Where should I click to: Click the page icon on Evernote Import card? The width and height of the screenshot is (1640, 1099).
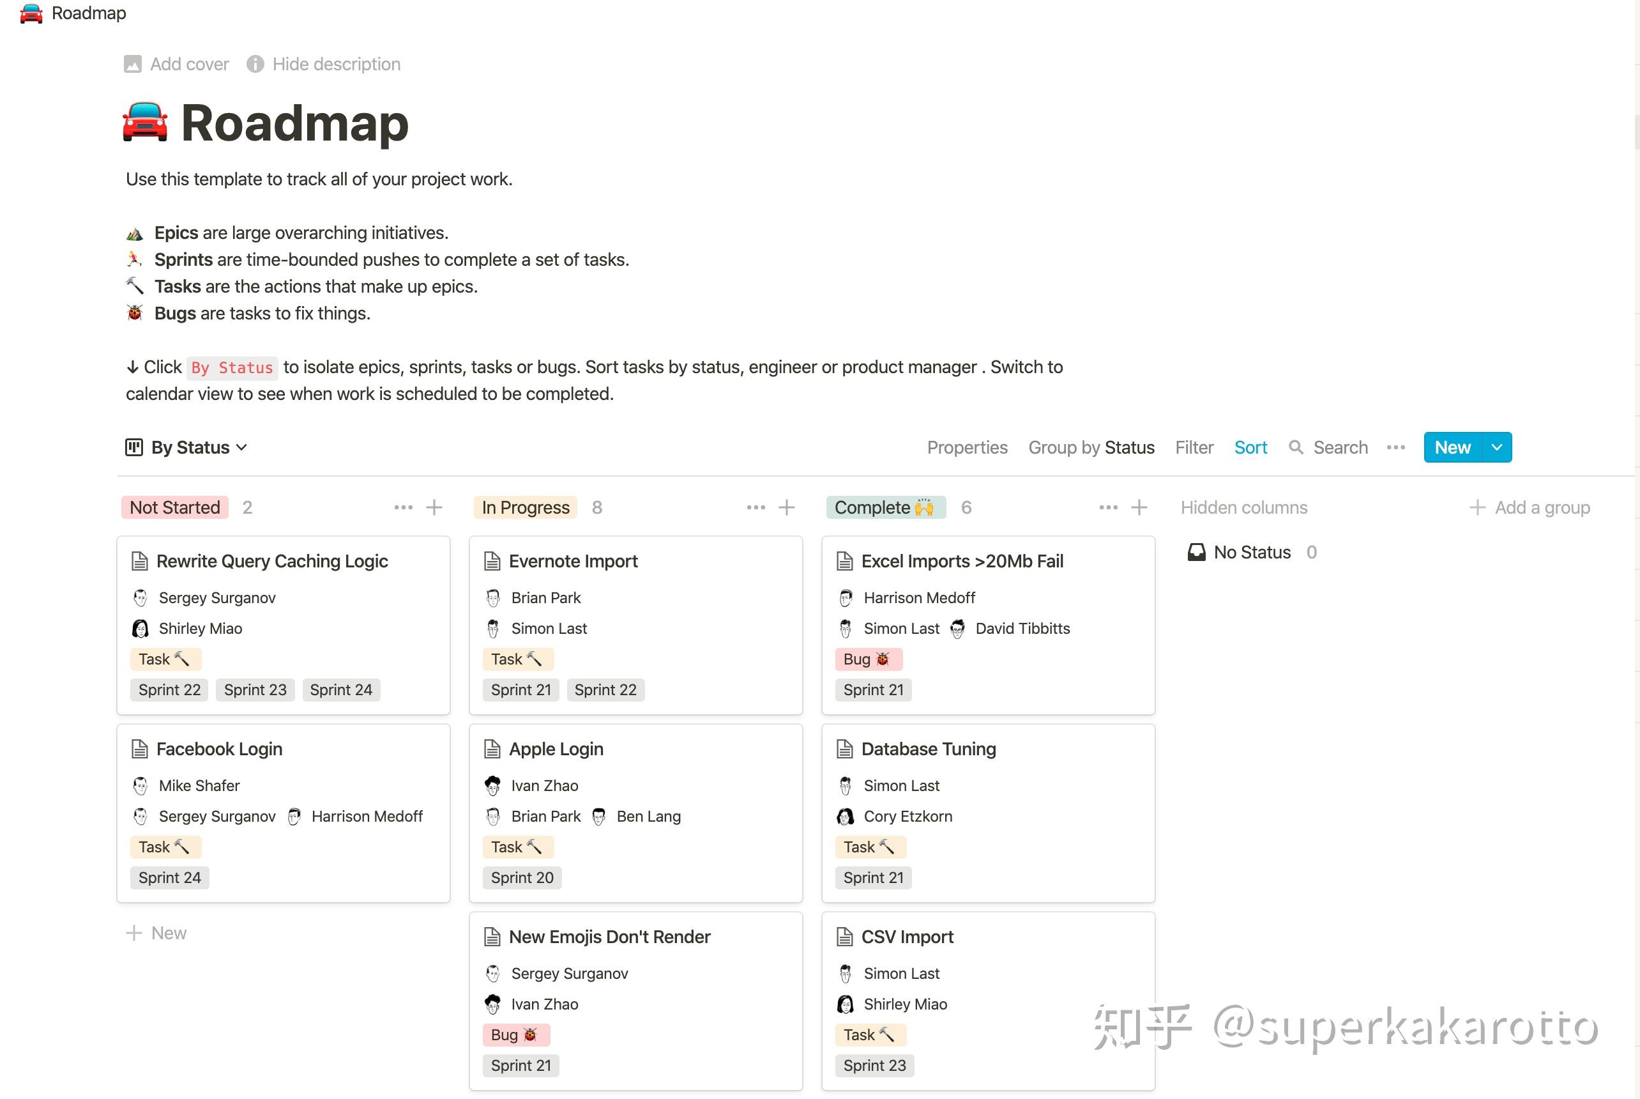pyautogui.click(x=492, y=562)
